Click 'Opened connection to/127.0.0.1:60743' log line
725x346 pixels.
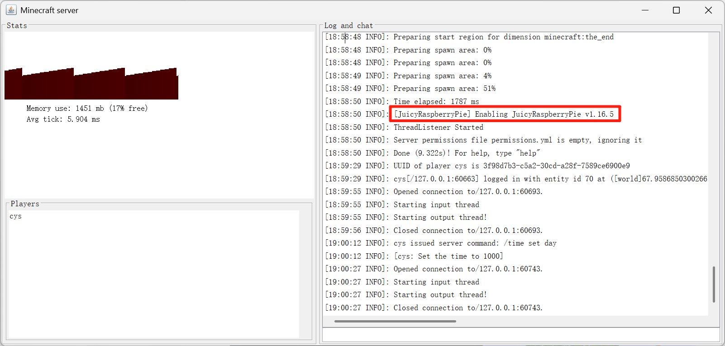point(434,269)
